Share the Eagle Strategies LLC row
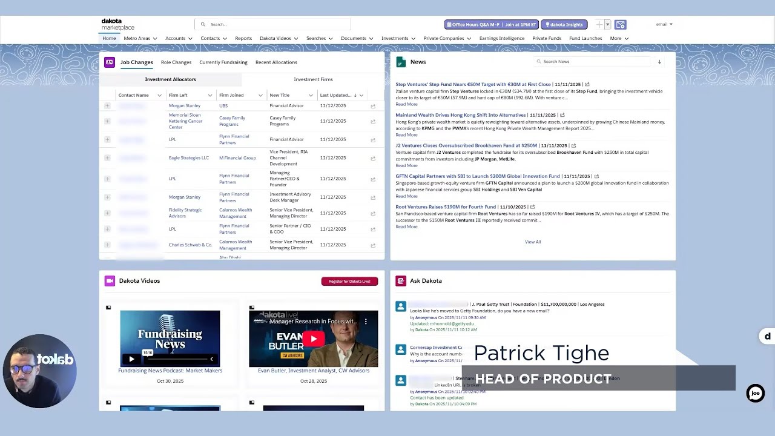This screenshot has height=436, width=775. pos(373,158)
